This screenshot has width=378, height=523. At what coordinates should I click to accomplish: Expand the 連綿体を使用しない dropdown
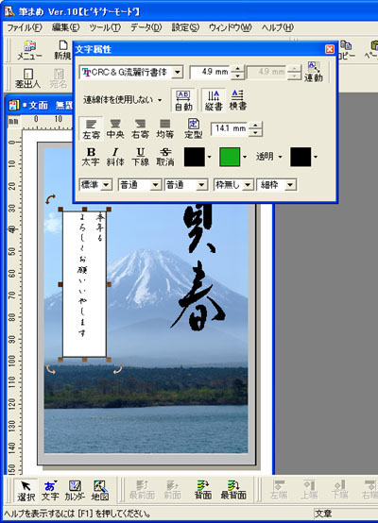[x=160, y=100]
